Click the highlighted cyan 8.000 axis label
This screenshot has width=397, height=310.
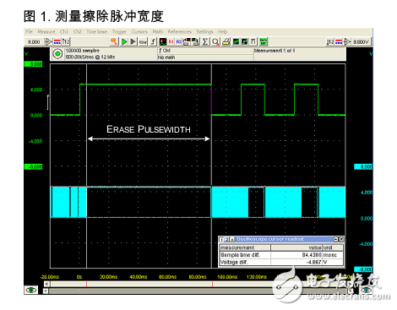[x=363, y=167]
